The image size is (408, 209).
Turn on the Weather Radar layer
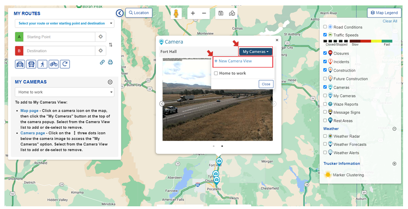tap(325, 136)
